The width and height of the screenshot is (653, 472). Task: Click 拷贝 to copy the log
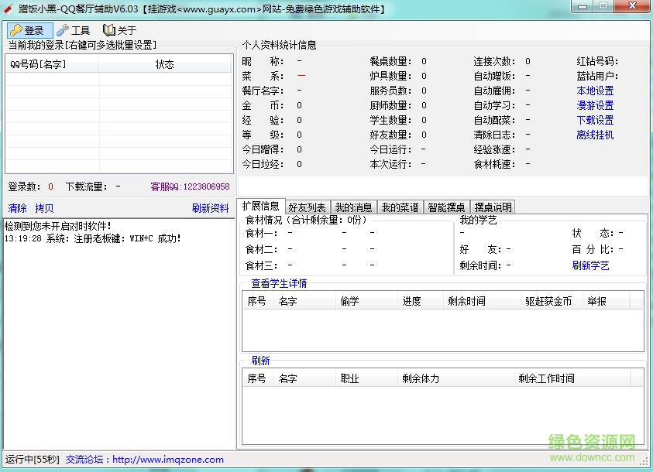[44, 208]
